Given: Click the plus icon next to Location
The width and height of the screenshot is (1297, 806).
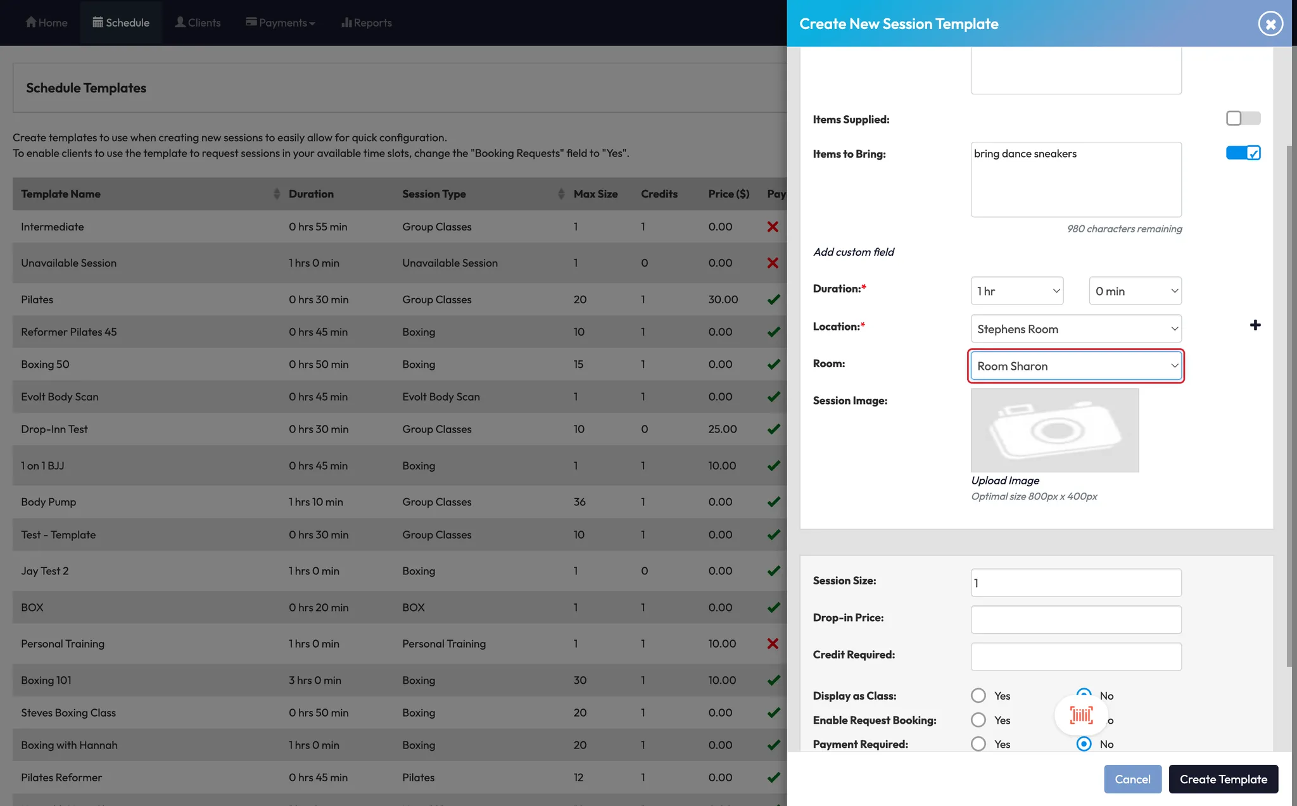Looking at the screenshot, I should point(1255,325).
